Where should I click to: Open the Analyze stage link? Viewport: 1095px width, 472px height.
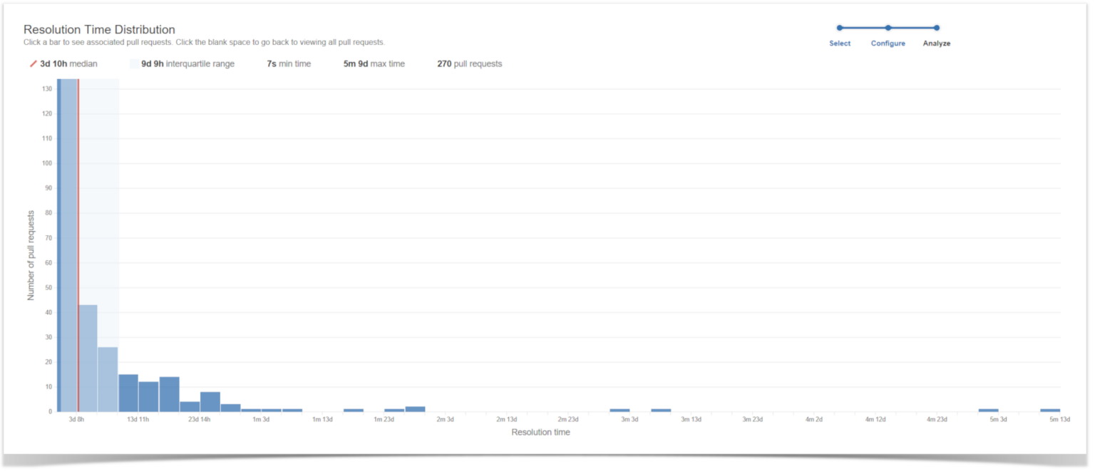point(936,43)
